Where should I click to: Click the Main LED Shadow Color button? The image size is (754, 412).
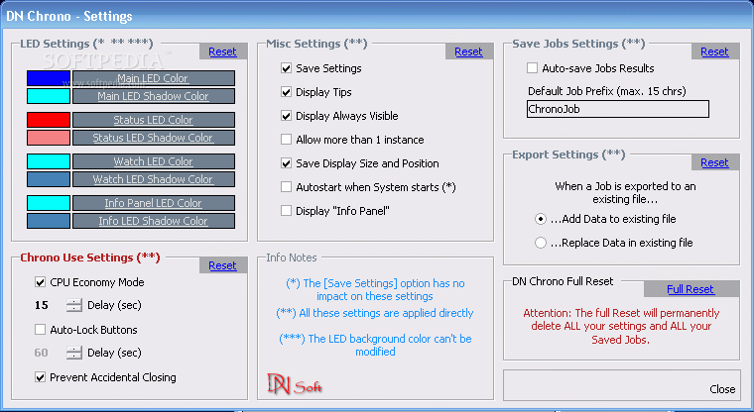click(x=154, y=96)
